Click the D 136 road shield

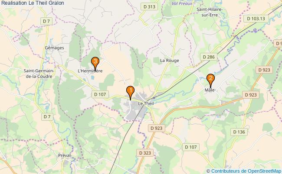[x=239, y=132]
